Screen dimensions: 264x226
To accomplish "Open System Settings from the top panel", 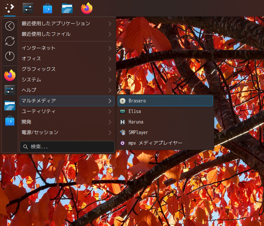I will [x=28, y=8].
